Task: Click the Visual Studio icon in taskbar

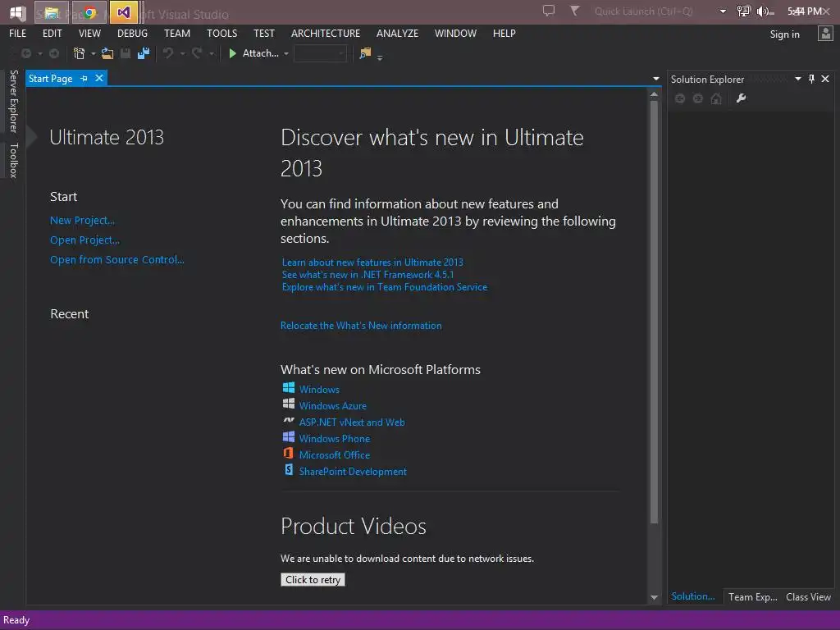Action: [x=123, y=12]
